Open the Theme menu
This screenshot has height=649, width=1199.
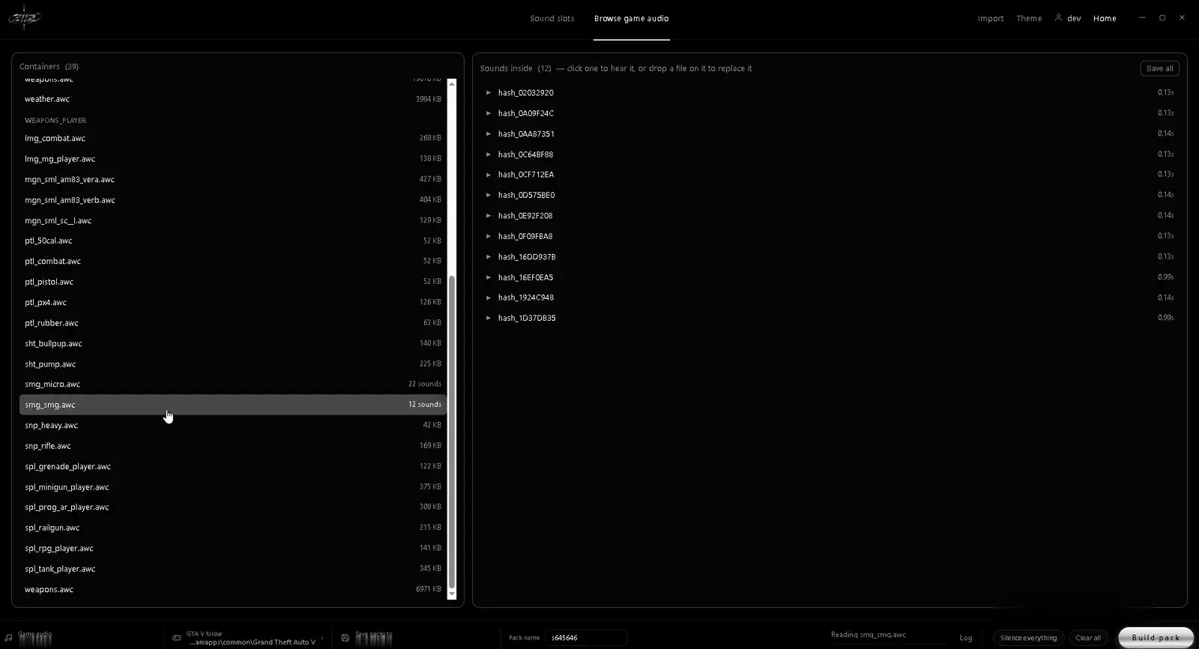pos(1029,19)
